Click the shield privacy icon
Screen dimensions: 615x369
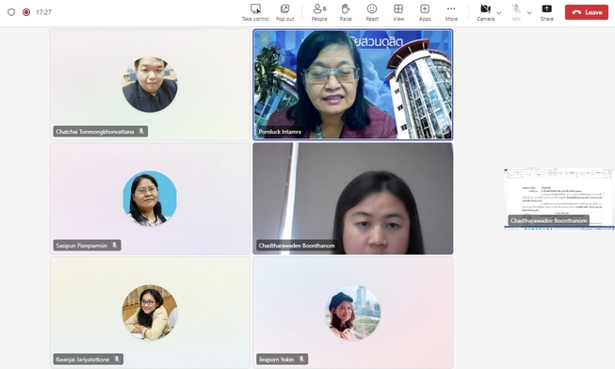tap(11, 12)
